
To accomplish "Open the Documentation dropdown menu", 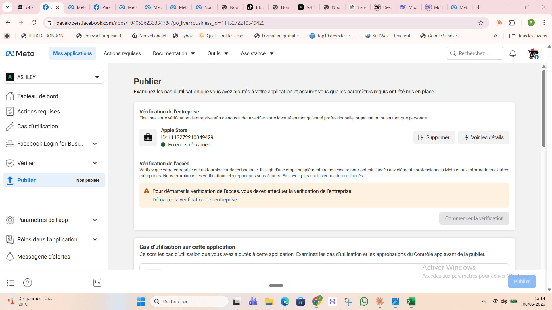I will pos(174,53).
